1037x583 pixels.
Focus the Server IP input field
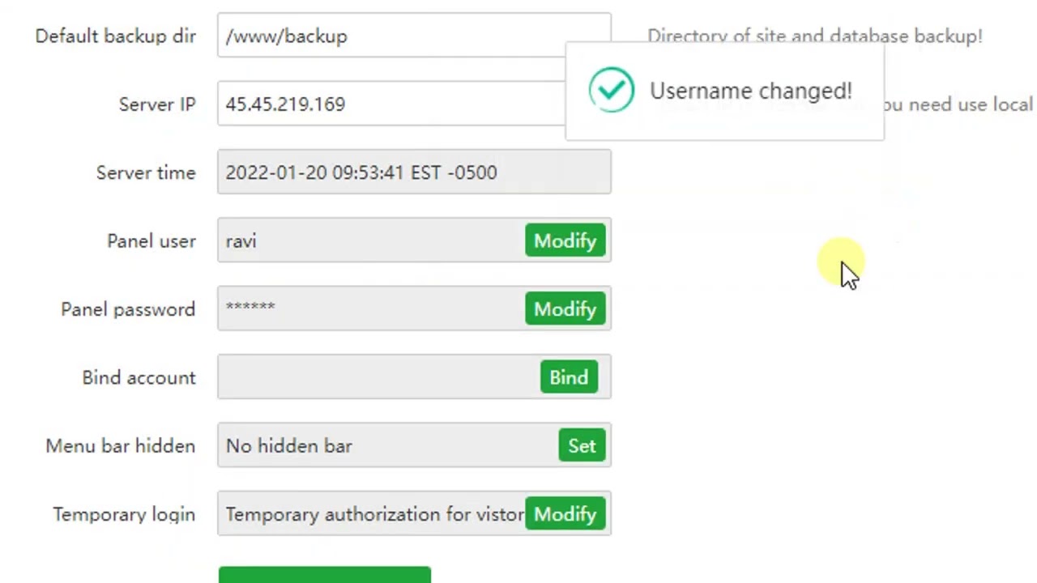point(389,104)
